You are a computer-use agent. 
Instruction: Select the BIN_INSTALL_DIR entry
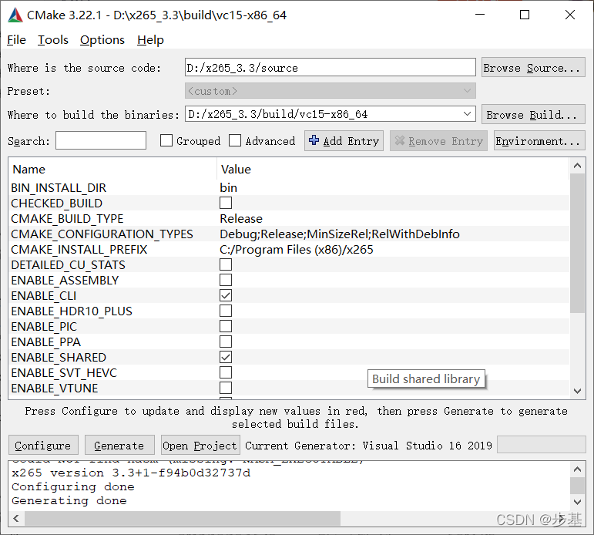click(59, 187)
